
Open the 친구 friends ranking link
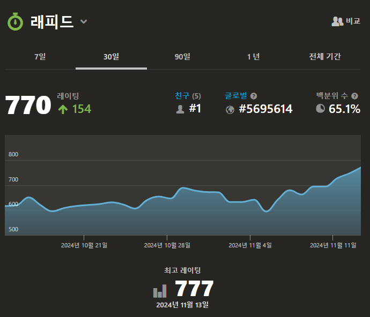182,96
